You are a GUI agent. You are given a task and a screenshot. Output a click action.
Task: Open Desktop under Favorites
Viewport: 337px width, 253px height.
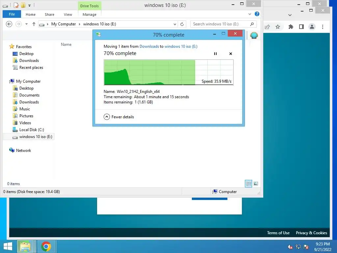tap(23, 54)
